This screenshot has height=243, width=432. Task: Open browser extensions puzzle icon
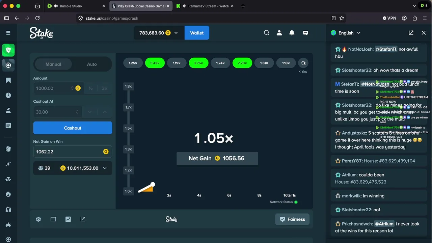(x=415, y=18)
